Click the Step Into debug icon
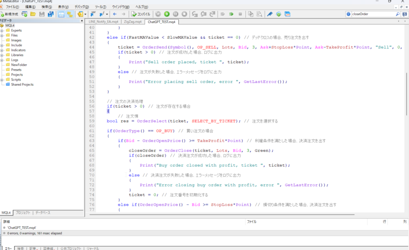409x250 pixels. click(x=195, y=14)
